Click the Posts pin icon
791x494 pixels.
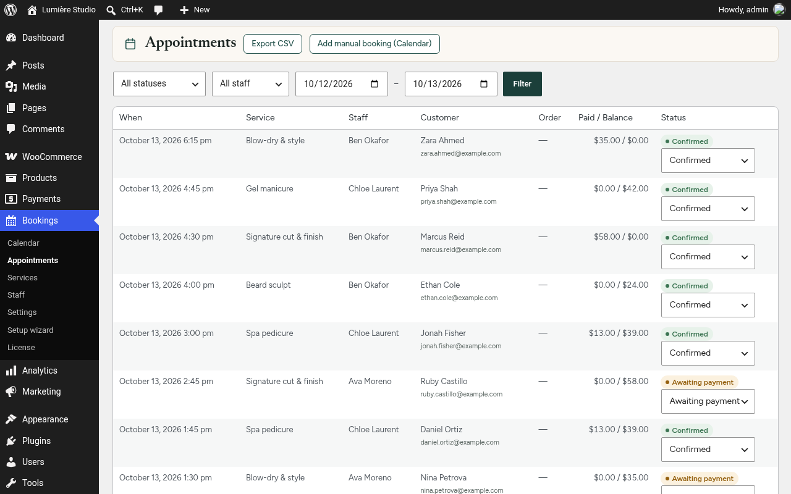click(x=11, y=65)
